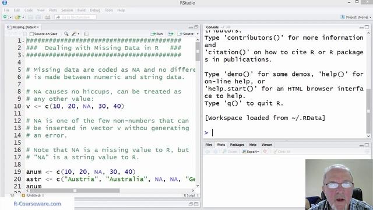Click the save all documents icon

[38, 17]
